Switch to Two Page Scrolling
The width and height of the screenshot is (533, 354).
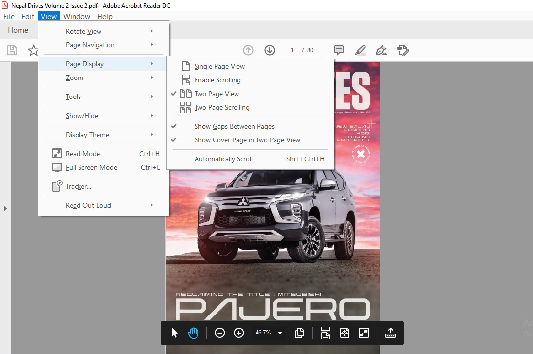click(x=250, y=107)
